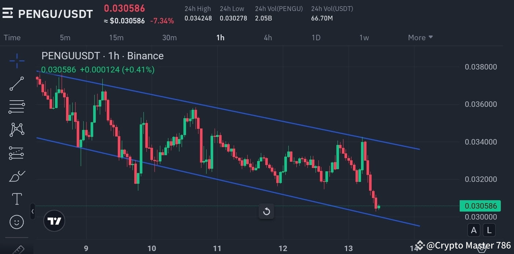
Task: Click the TradingView logo on the chart
Action: [x=54, y=221]
